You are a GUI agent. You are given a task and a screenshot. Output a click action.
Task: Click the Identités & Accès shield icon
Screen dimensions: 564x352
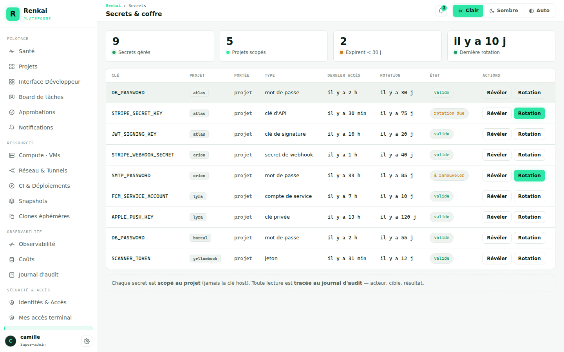point(12,302)
